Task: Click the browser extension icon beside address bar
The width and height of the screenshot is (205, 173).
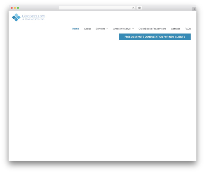Action: [139, 8]
